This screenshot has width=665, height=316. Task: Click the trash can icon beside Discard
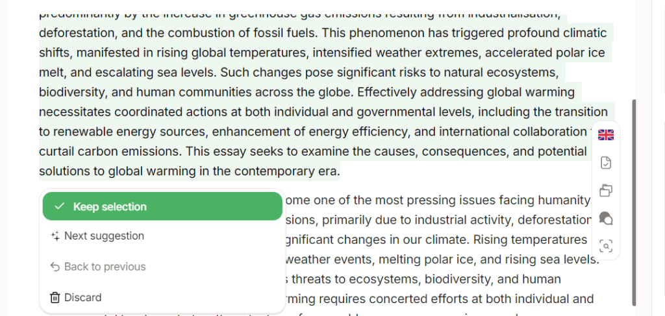pyautogui.click(x=55, y=297)
